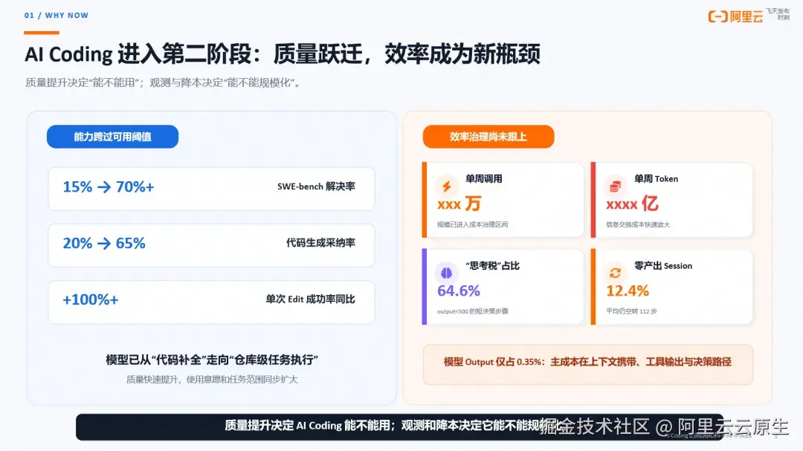Select the 代码生成采纳率 card
This screenshot has height=451, width=803.
(x=211, y=244)
